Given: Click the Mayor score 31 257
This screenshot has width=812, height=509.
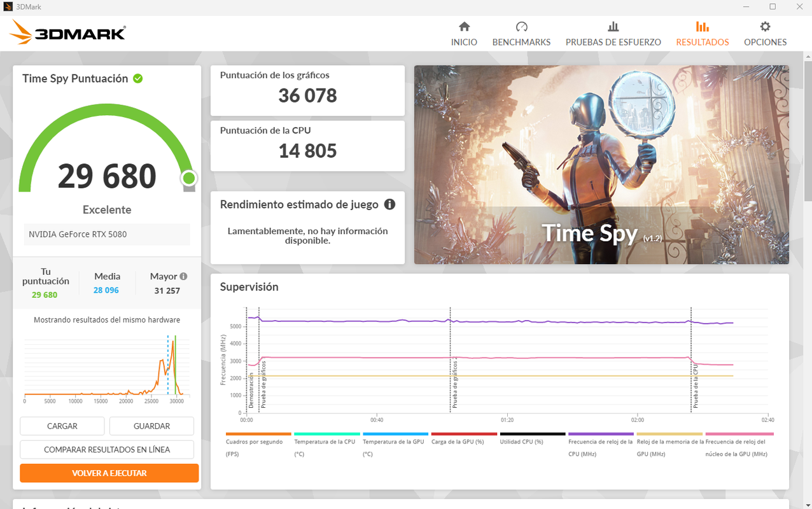Looking at the screenshot, I should [167, 290].
